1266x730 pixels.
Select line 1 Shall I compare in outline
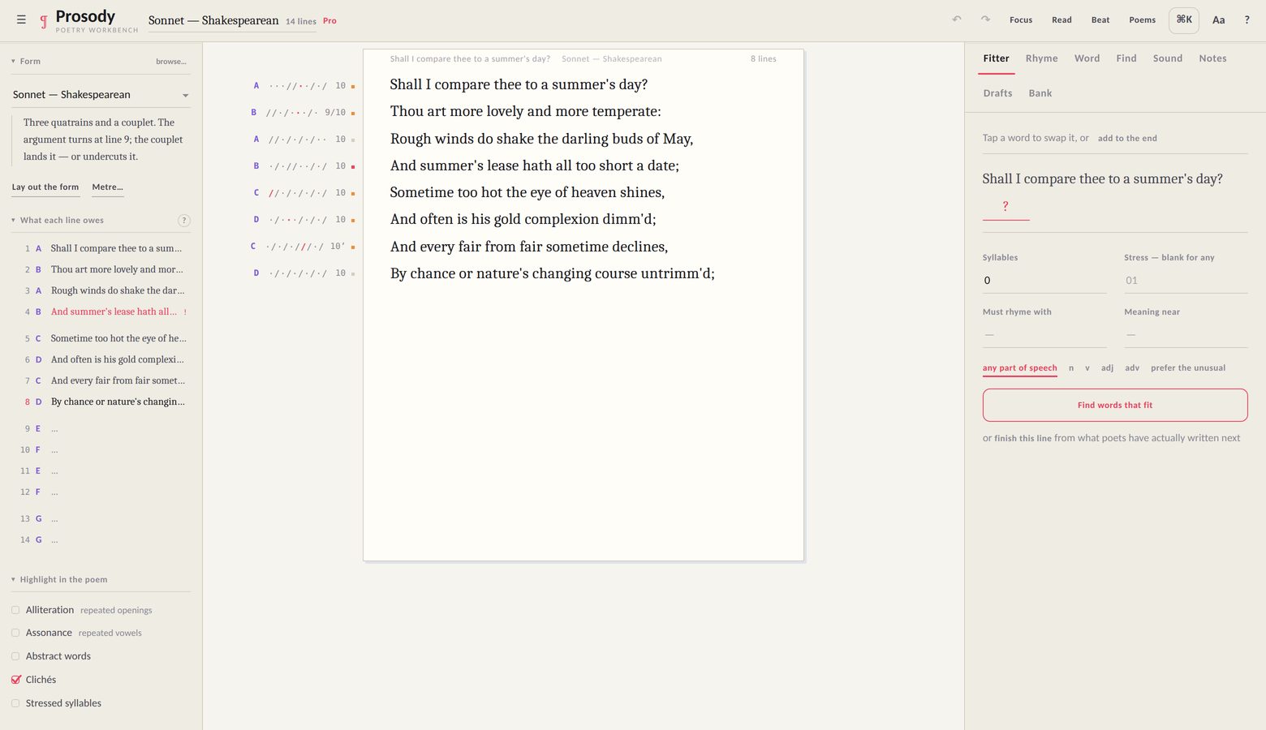(103, 249)
